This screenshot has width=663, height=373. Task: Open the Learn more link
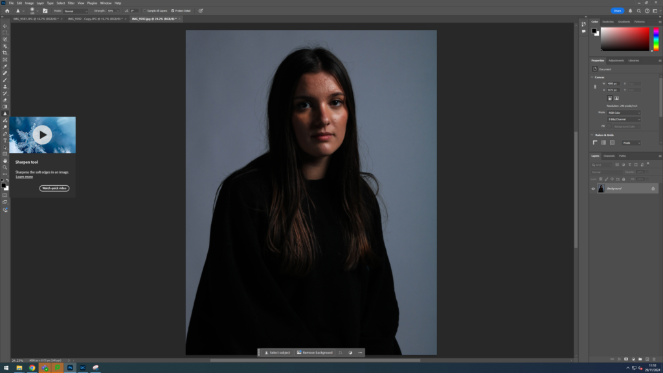coord(24,177)
